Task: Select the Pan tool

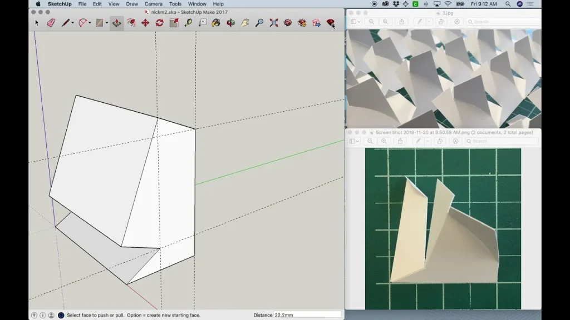Action: pos(245,23)
